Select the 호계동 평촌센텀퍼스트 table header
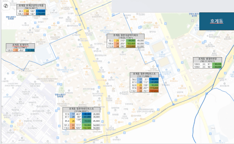234x144 pixels. [x=144, y=75]
